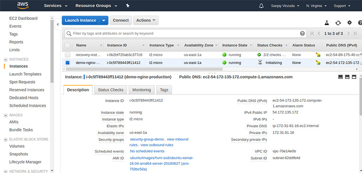The image size is (362, 173).
Task: Click the Launch Instance button
Action: [x=80, y=20]
